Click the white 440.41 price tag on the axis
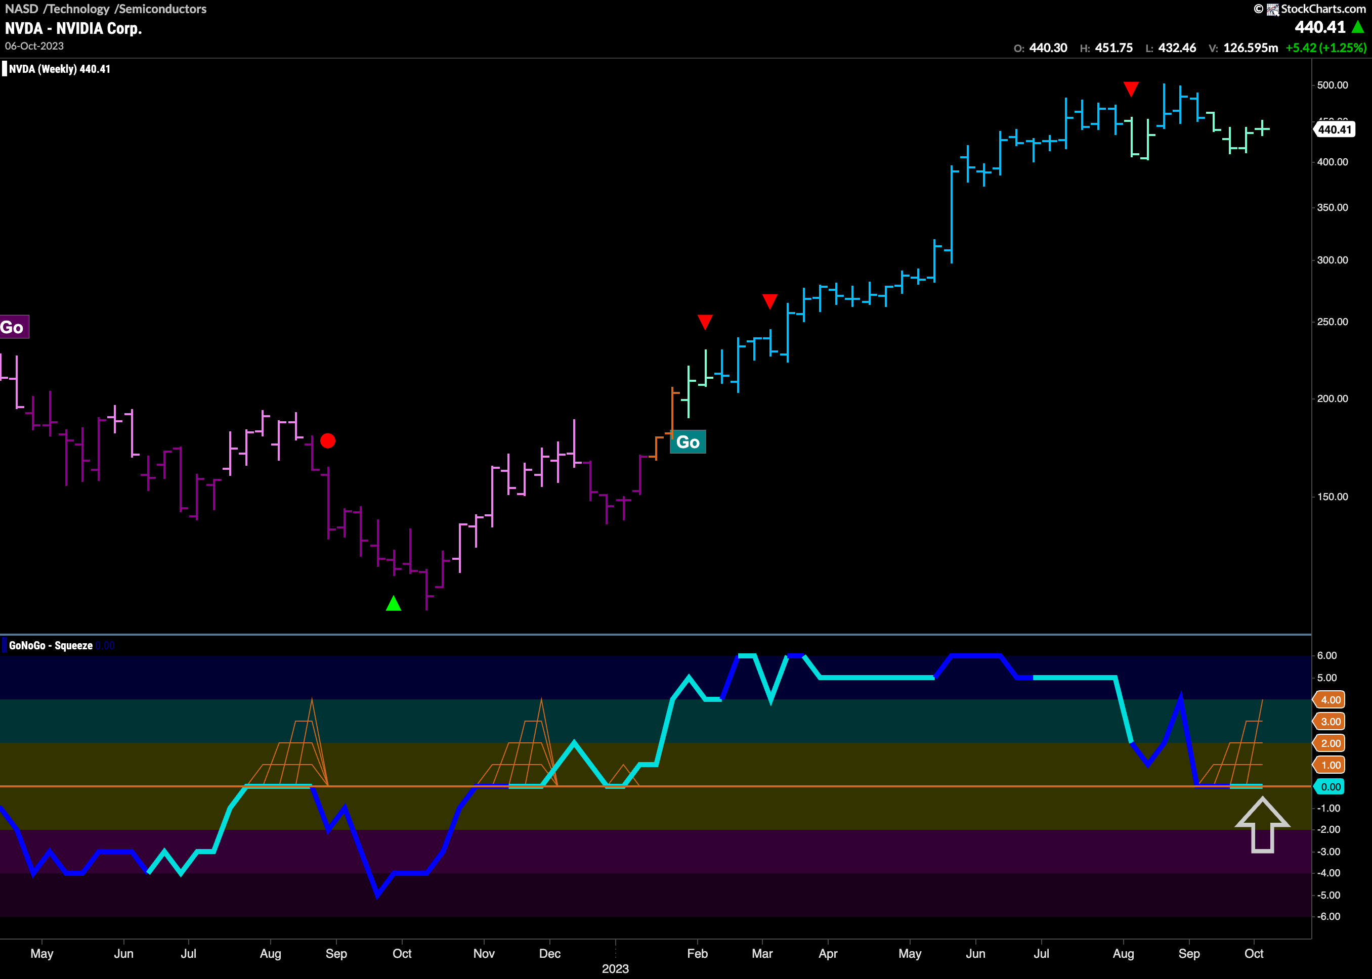Viewport: 1372px width, 979px height. pos(1334,129)
